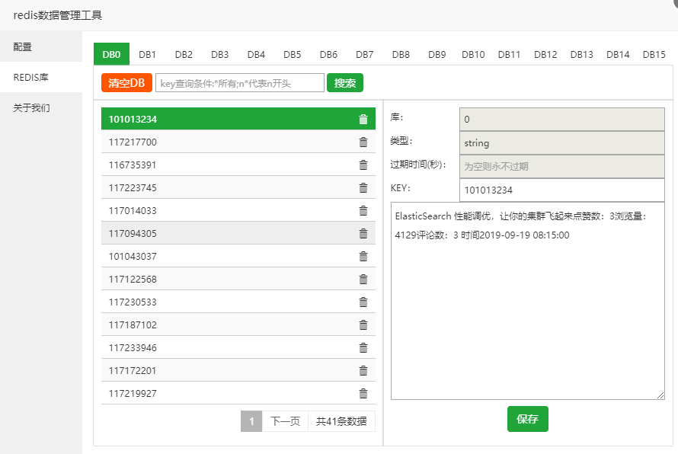
Task: Open 配置 in the sidebar
Action: coord(23,46)
